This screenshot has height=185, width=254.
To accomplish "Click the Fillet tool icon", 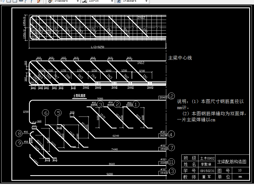I will point(32,1).
